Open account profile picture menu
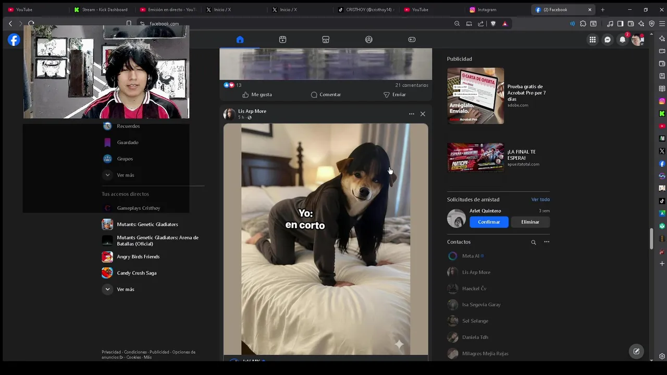The height and width of the screenshot is (375, 667). pos(637,40)
